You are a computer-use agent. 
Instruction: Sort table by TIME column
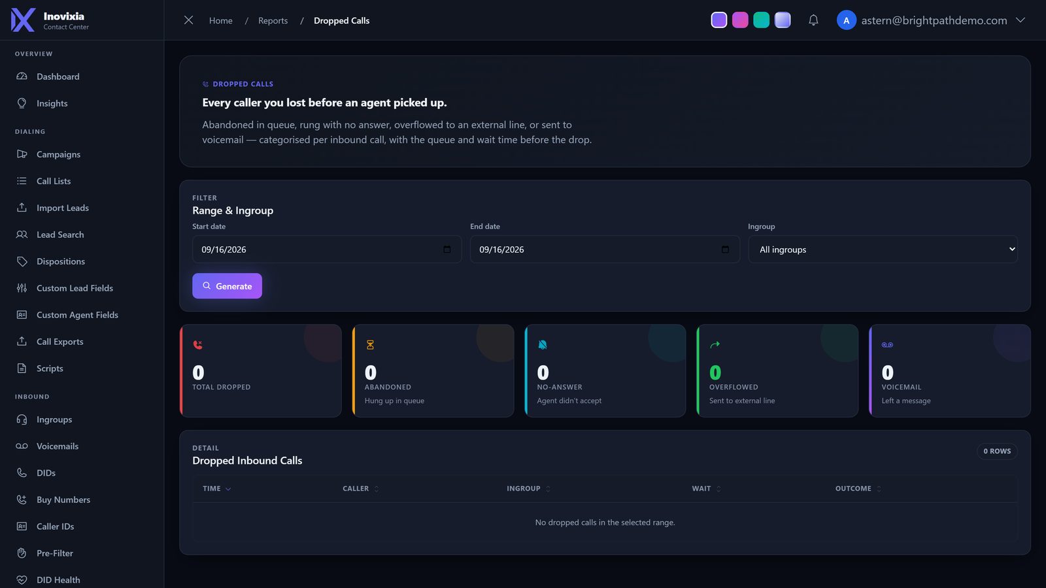tap(217, 489)
